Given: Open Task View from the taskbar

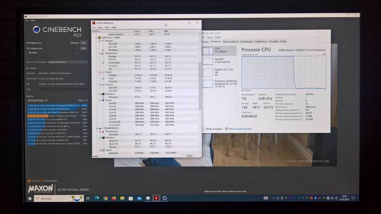Looking at the screenshot, I should (x=88, y=198).
